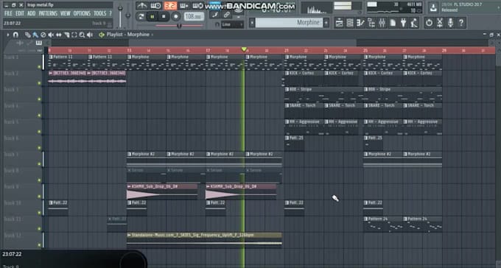Toggle pattern/song mode switch
501x268 pixels.
141,16
